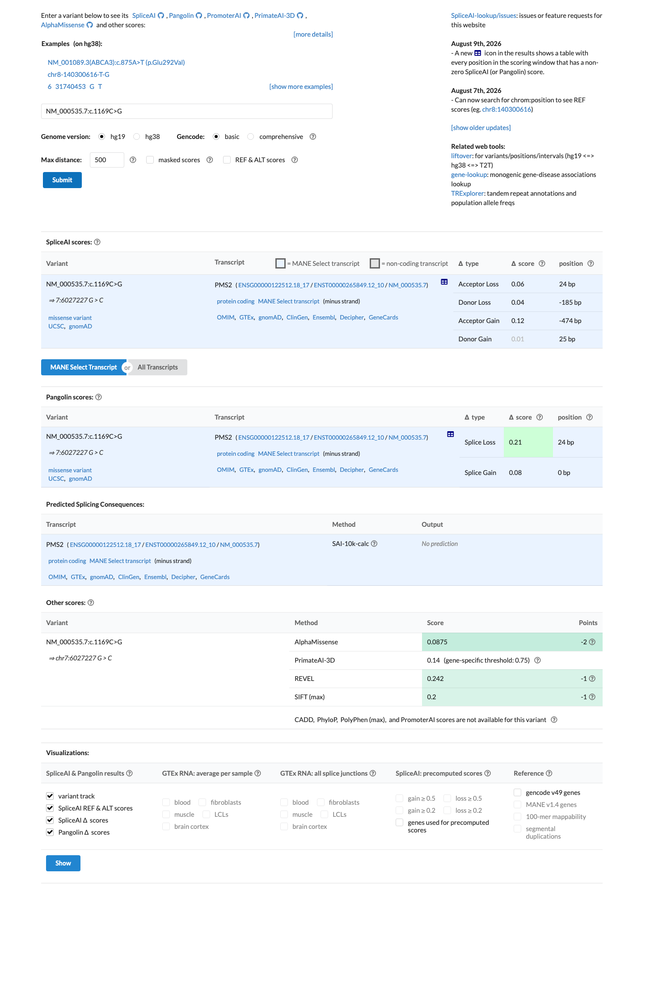
Task: Load the chr8-140300616-T-G example
Action: (x=79, y=75)
